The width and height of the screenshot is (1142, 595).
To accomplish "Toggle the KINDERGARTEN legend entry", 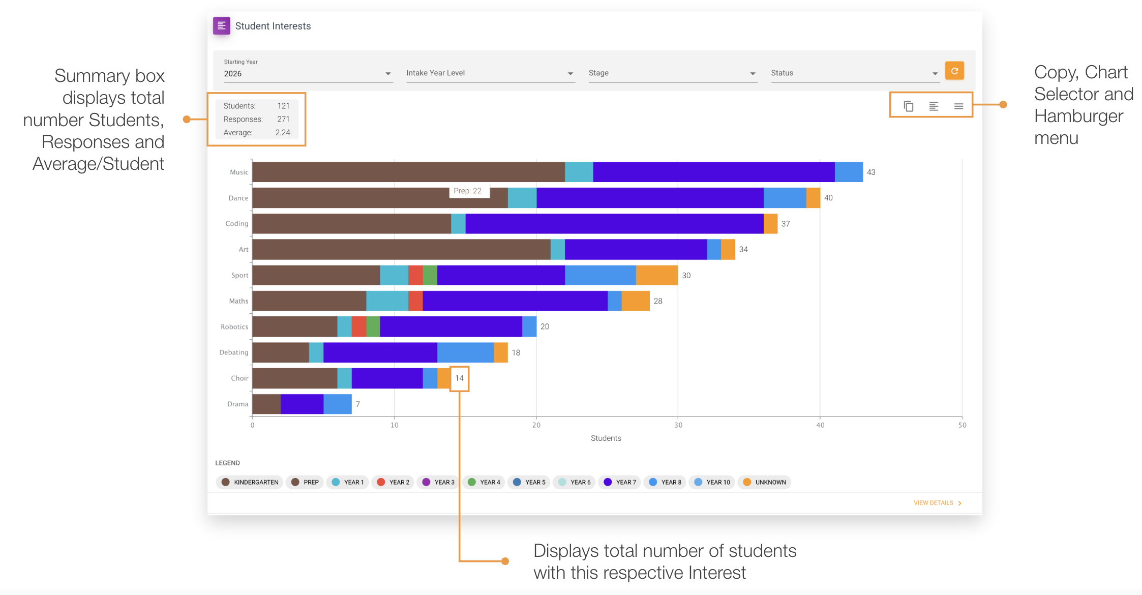I will coord(249,482).
